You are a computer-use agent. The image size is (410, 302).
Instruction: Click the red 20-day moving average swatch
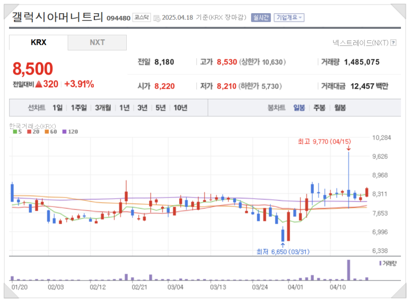pos(29,132)
